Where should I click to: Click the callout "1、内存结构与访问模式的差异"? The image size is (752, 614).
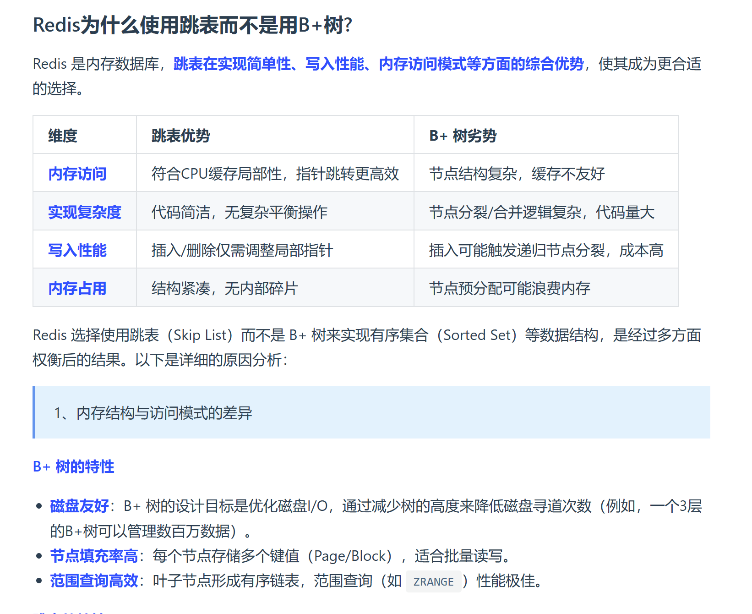click(x=371, y=412)
